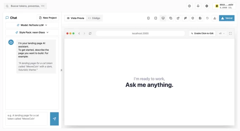Select the Vista Previa tab
Screen dimensions: 240x131
[x=76, y=18]
